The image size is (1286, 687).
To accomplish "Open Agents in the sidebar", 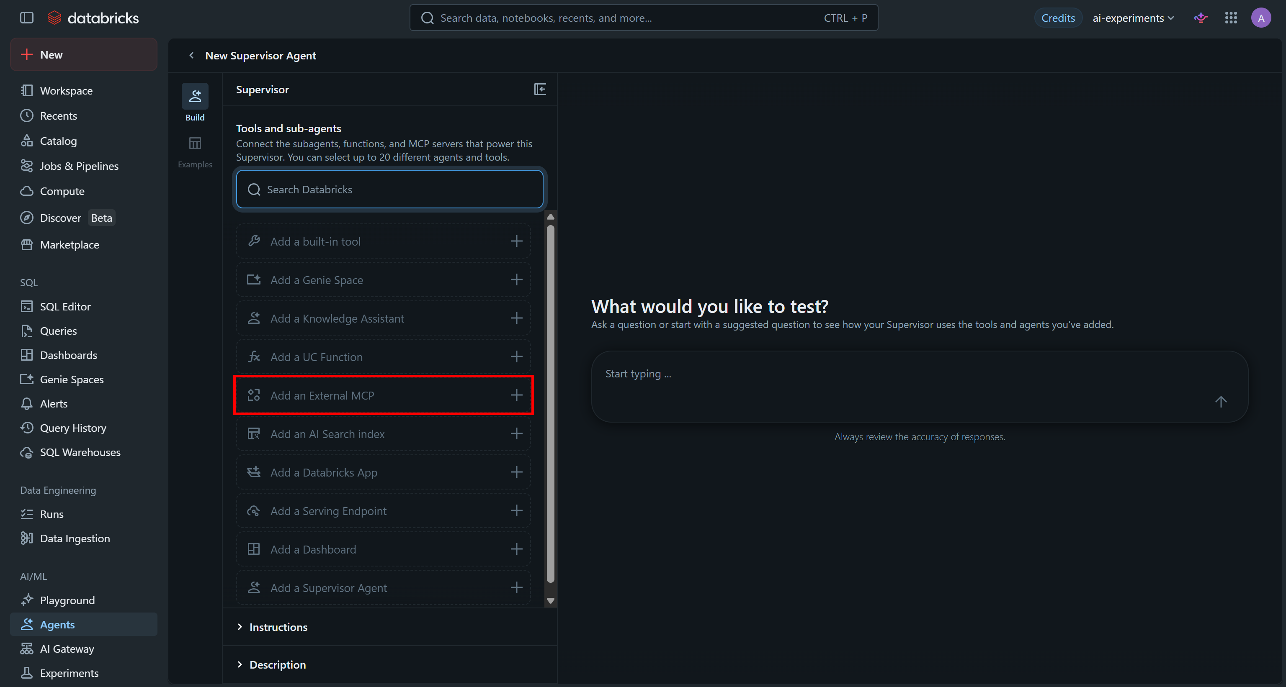I will click(83, 624).
